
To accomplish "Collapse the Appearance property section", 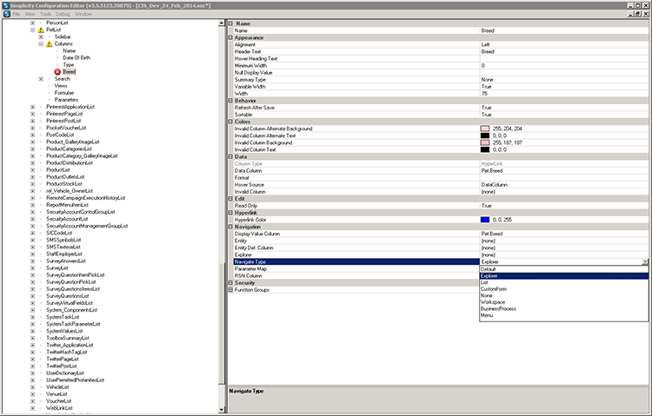I will (x=230, y=38).
